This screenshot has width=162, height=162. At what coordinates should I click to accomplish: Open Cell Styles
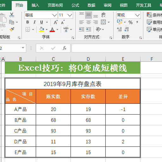pyautogui.click(x=154, y=29)
